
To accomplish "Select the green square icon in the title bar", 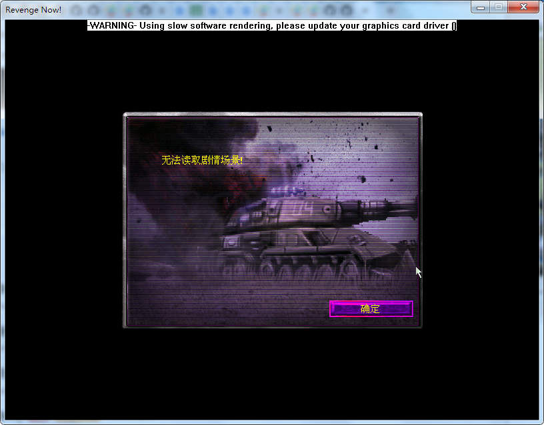I will 195,9.
